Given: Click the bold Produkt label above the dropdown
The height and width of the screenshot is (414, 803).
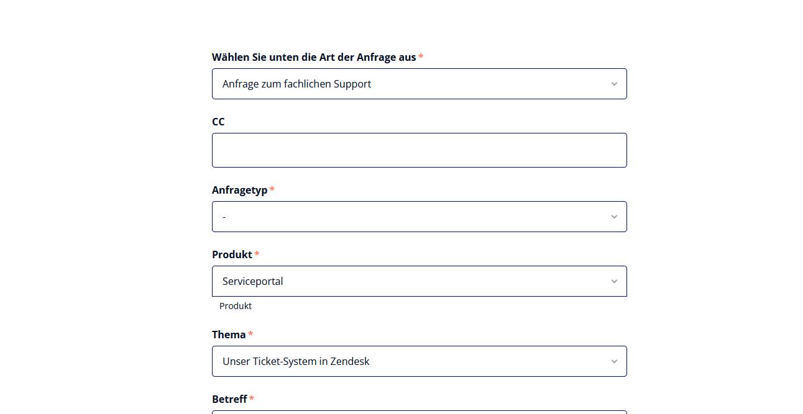Looking at the screenshot, I should (232, 254).
